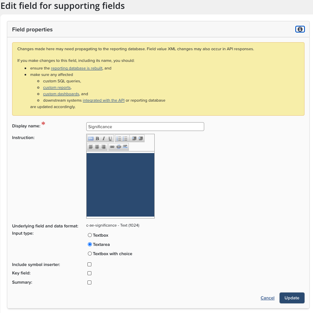Apply italic formatting in Instruction editor
The height and width of the screenshot is (313, 313).
coord(104,139)
